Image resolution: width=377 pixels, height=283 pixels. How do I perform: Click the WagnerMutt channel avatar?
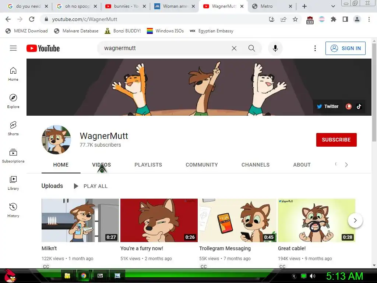(x=56, y=140)
